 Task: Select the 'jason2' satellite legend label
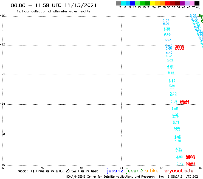[x=115, y=171]
